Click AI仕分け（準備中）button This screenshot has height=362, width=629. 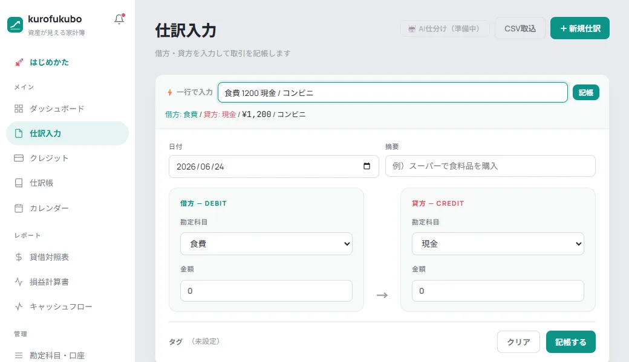coord(445,29)
